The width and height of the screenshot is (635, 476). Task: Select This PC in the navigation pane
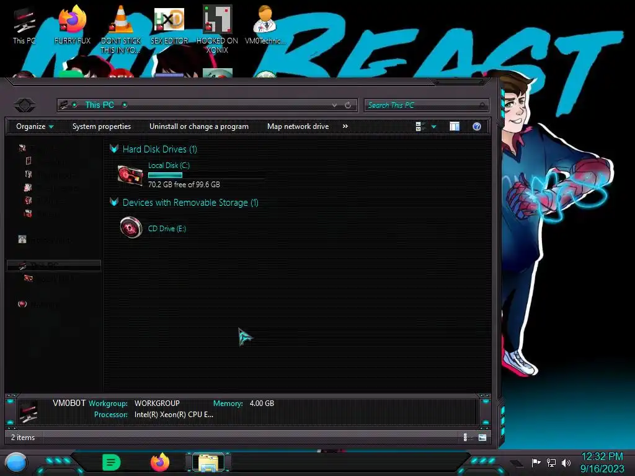53,265
